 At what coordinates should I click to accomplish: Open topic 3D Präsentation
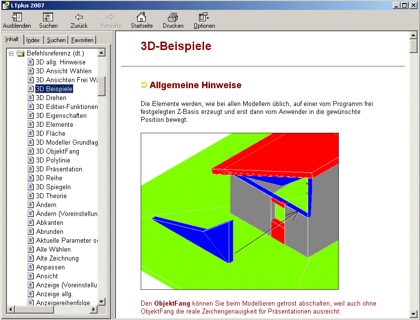click(59, 169)
